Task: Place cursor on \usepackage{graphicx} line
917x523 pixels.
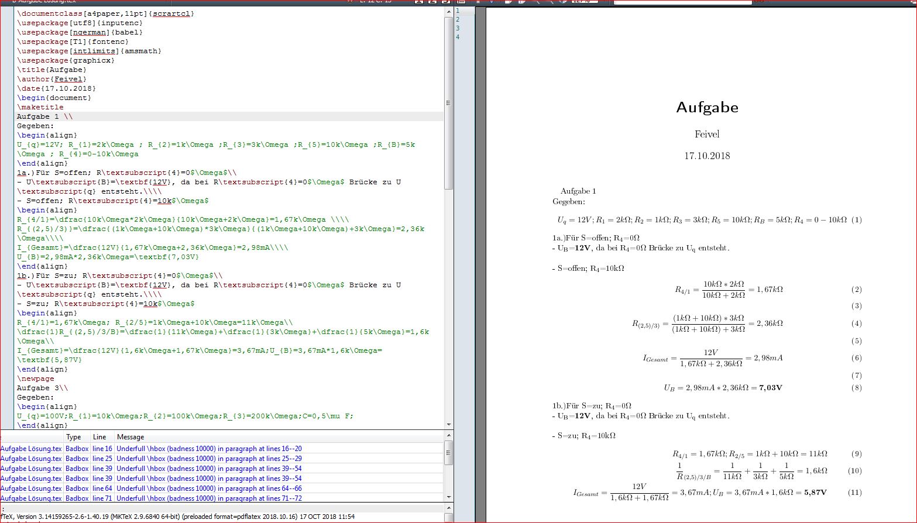Action: click(x=66, y=60)
